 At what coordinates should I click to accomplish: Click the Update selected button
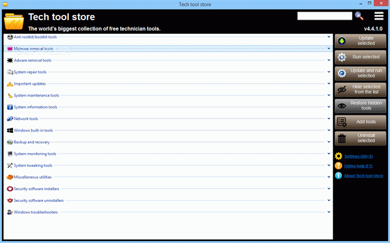click(360, 41)
